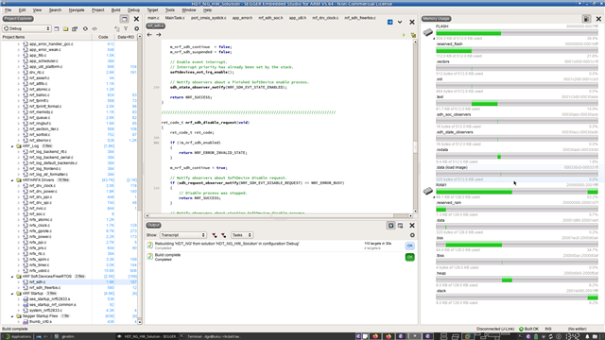Expand the app_error_handler_gcc.c tree node

tap(19, 44)
